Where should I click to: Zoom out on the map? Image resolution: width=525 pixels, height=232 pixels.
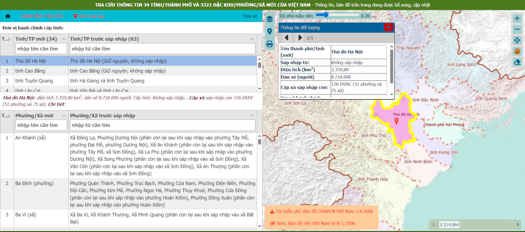tap(517, 29)
